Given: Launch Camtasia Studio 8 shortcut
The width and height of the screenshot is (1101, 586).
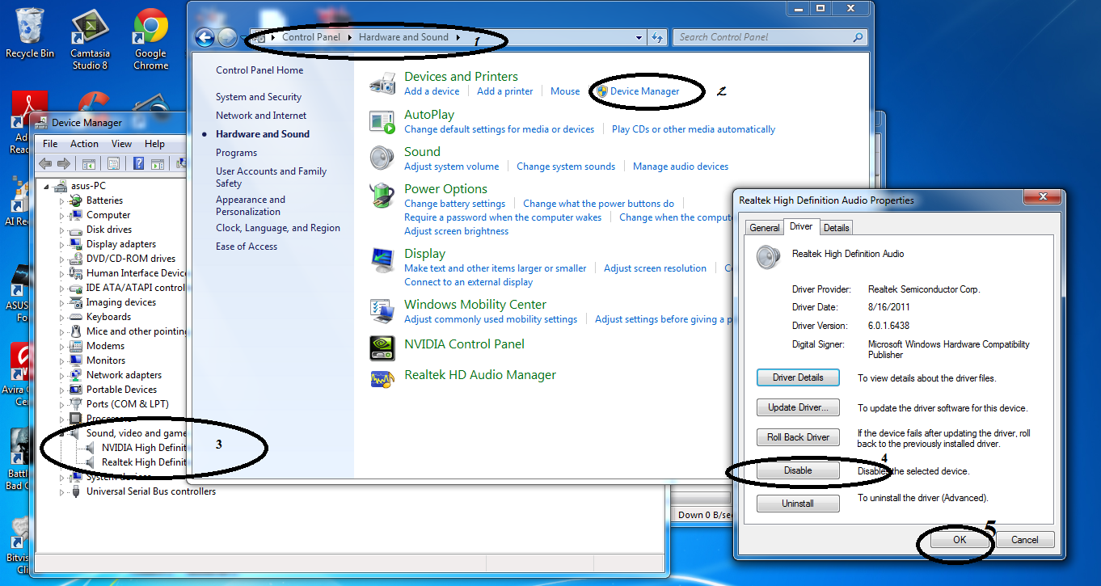Looking at the screenshot, I should pyautogui.click(x=90, y=40).
